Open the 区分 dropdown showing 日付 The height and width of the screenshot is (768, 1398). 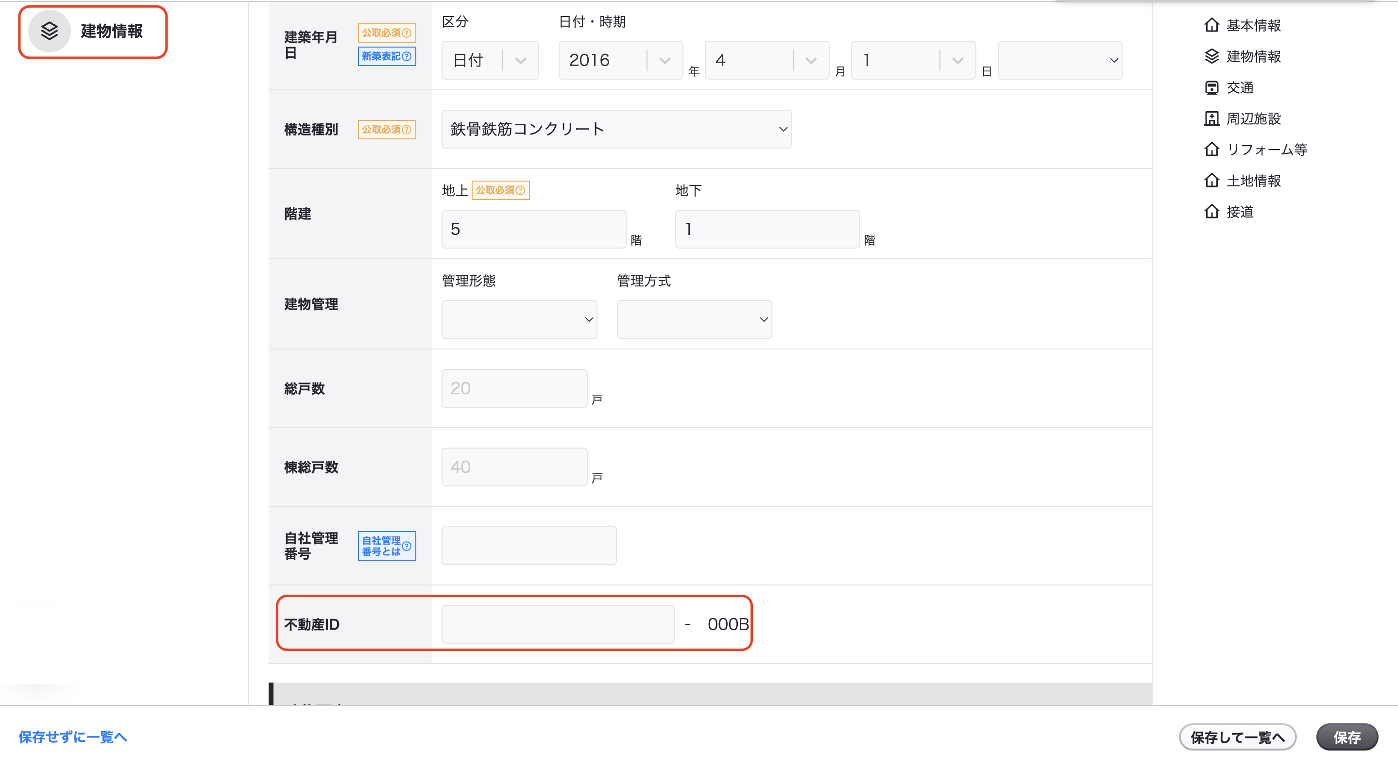click(490, 60)
